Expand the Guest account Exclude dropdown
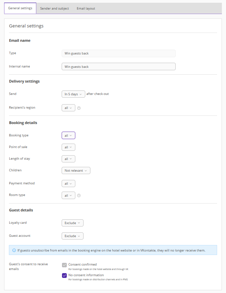The height and width of the screenshot is (293, 226). 72,236
